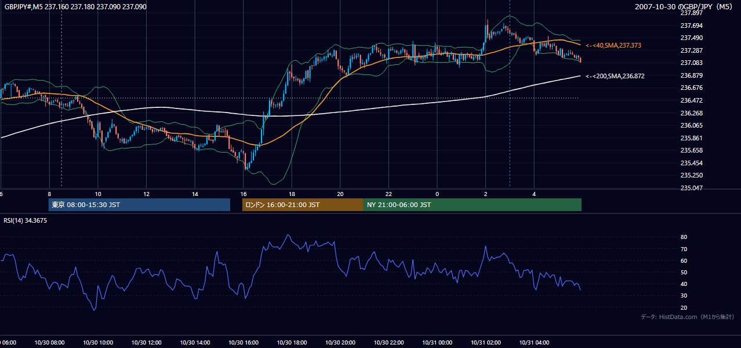
Task: Click the 10/30 22:00 date axis label
Action: click(x=388, y=342)
